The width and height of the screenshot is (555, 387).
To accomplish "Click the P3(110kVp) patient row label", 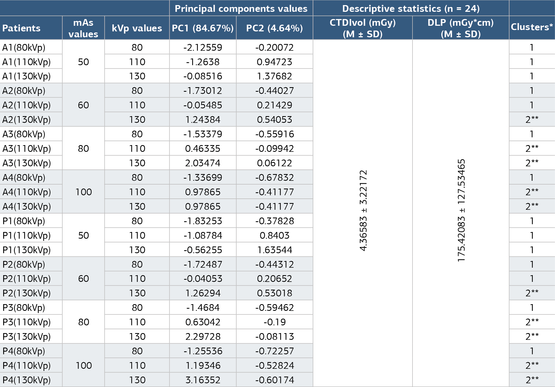I will pyautogui.click(x=27, y=322).
